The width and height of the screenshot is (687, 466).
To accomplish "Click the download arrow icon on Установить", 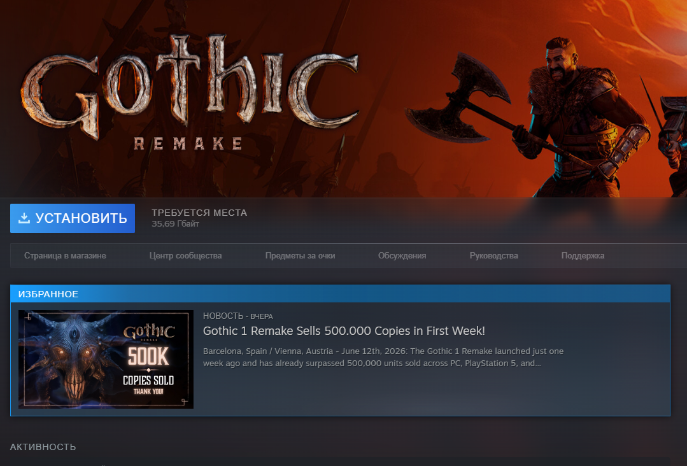I will tap(24, 218).
